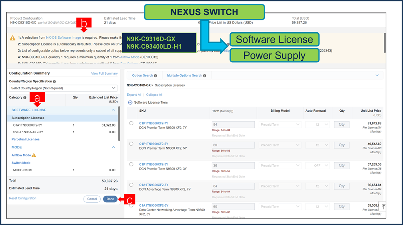
Task: Click Term field for C1P1TN9300XF2-5Y
Action: 233,145
